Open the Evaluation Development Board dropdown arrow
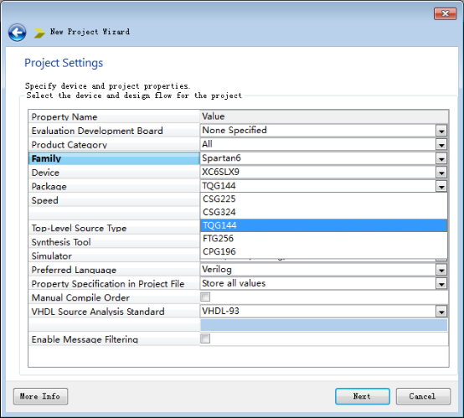464x418 pixels. pyautogui.click(x=441, y=131)
